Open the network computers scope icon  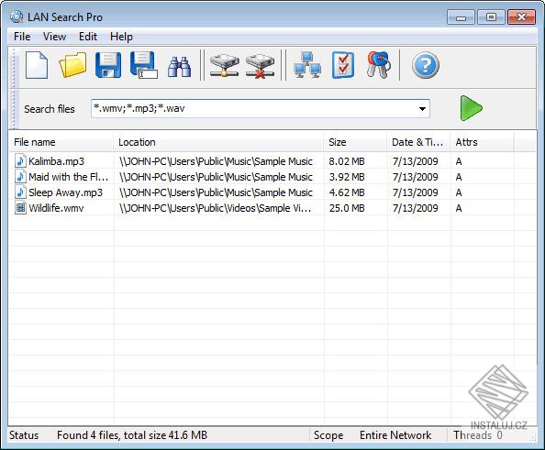tap(307, 65)
